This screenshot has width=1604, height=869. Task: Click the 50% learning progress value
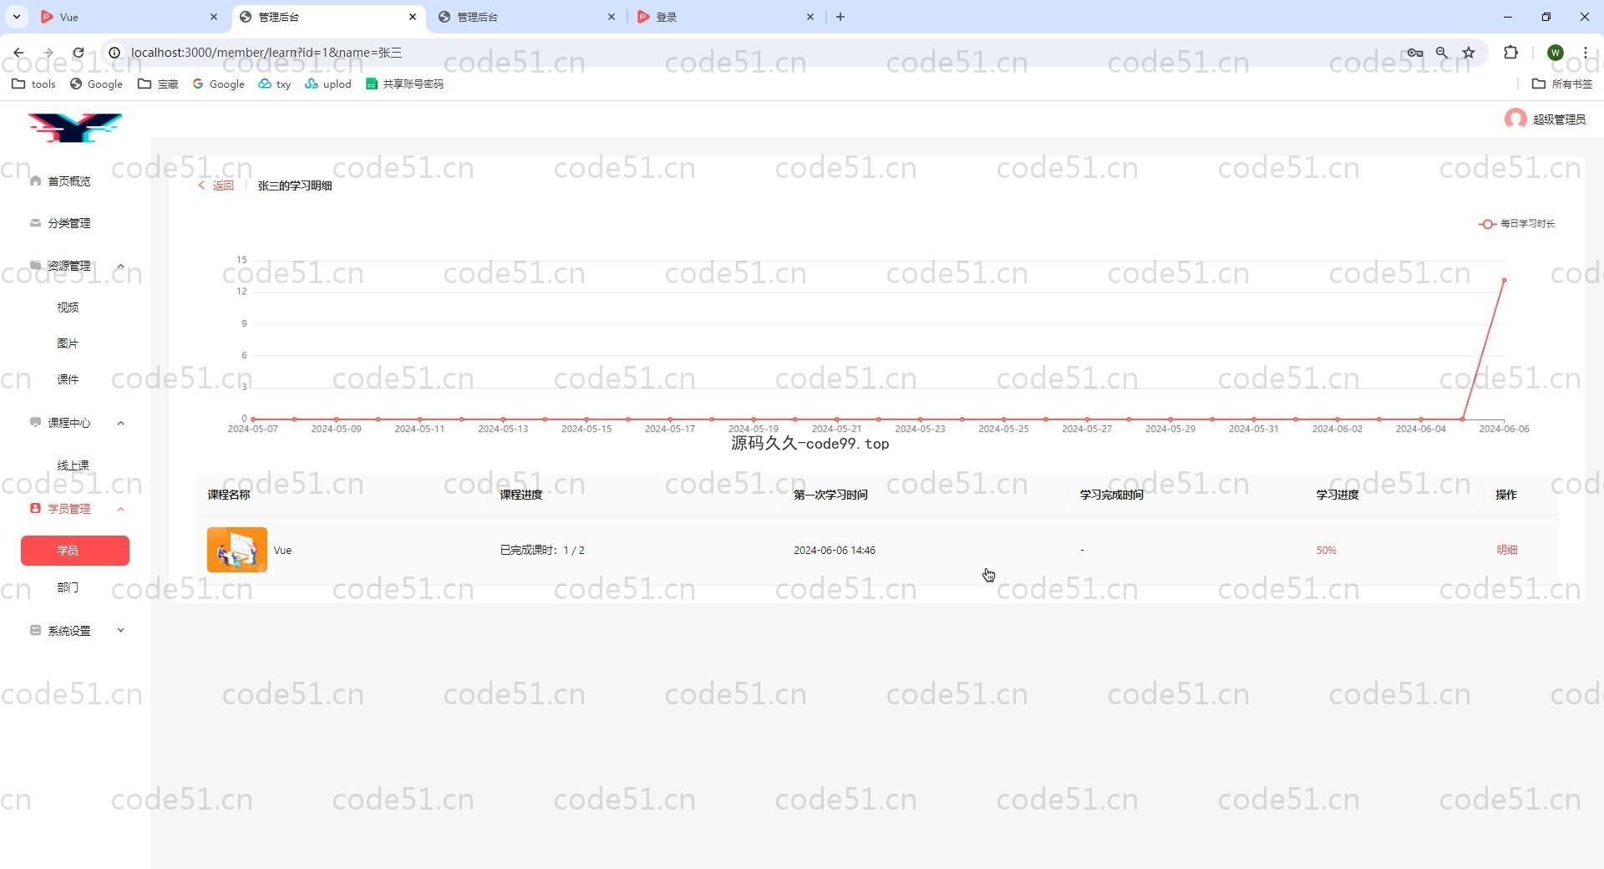(1326, 551)
